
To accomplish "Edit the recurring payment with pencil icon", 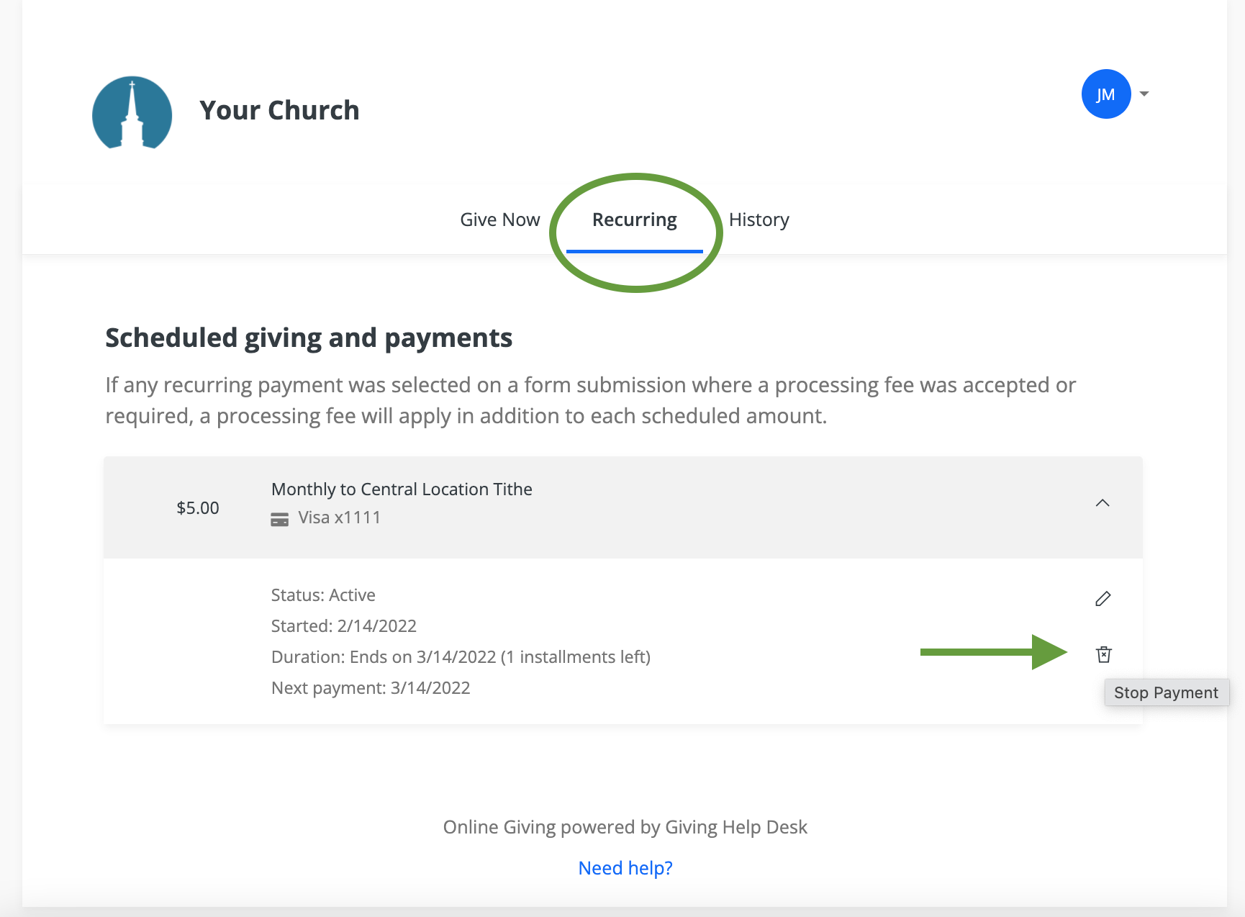I will click(1103, 599).
